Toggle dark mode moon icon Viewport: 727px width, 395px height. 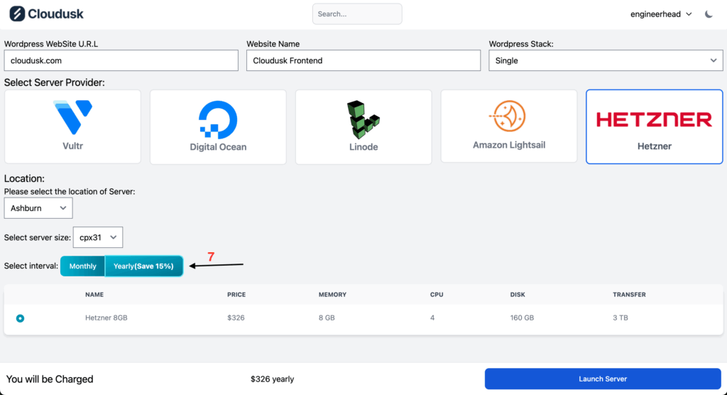709,14
